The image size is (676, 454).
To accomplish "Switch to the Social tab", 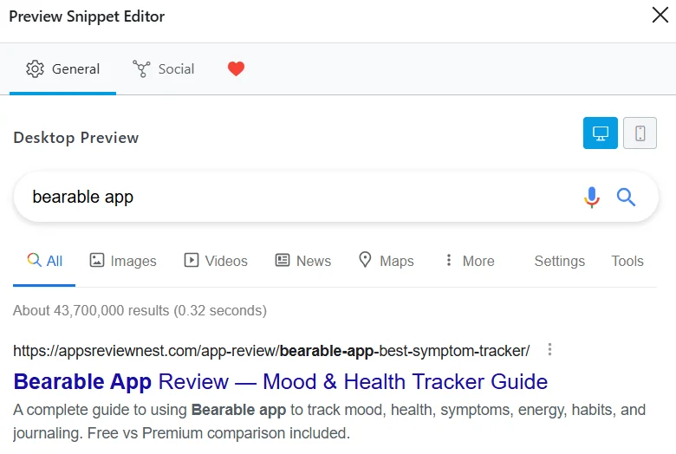I will [164, 69].
